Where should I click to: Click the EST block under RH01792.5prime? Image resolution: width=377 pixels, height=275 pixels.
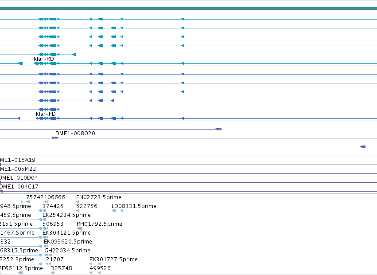tap(79, 228)
